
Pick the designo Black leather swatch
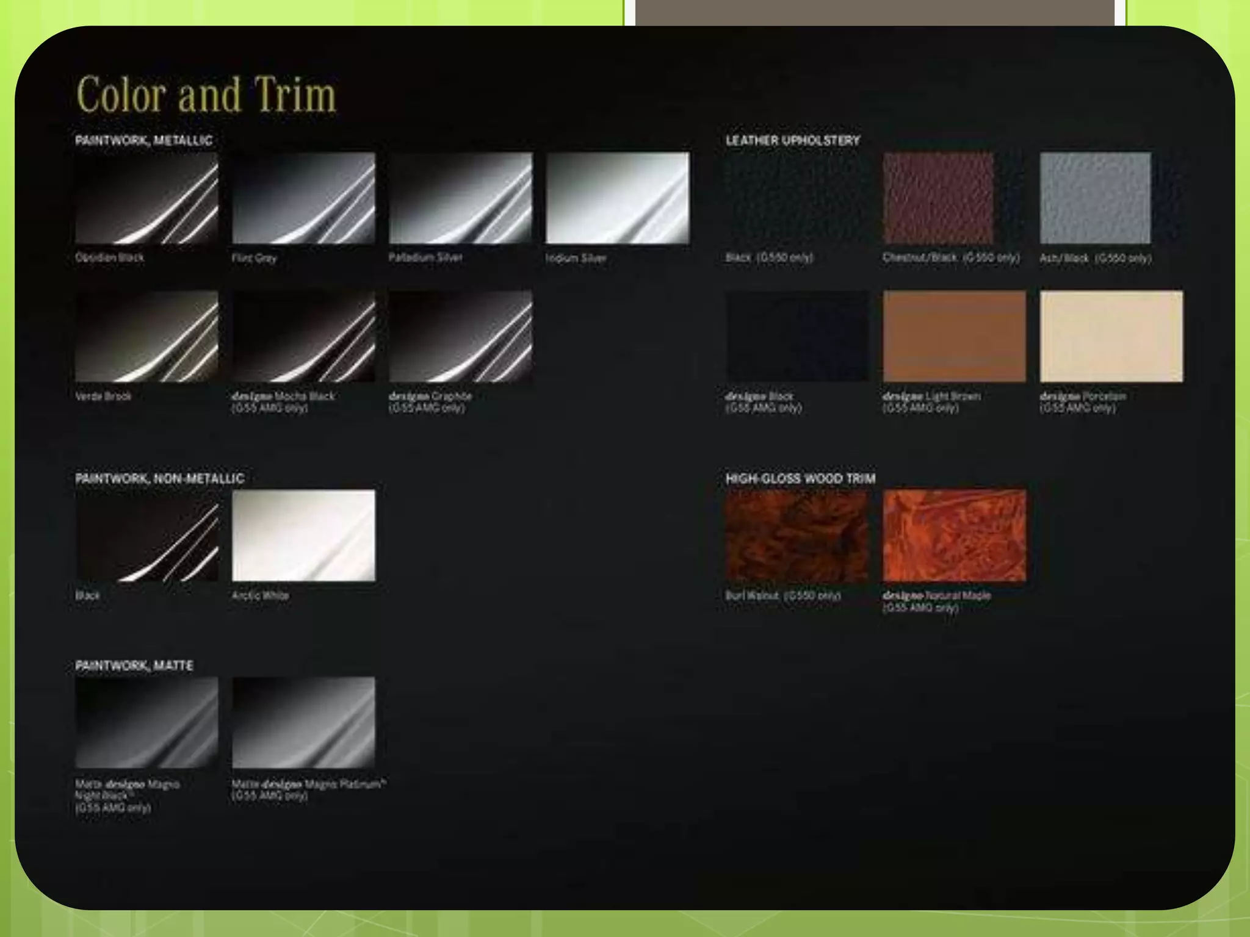pyautogui.click(x=797, y=336)
